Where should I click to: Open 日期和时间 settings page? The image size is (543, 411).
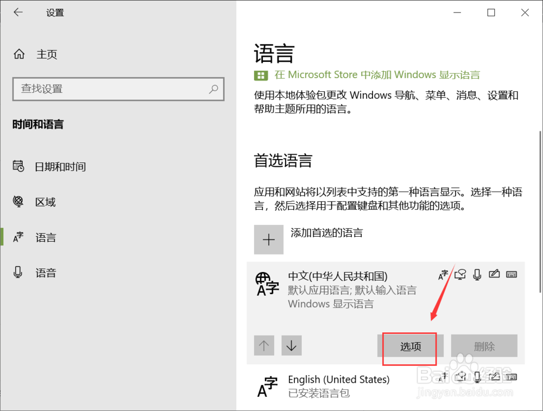(60, 167)
